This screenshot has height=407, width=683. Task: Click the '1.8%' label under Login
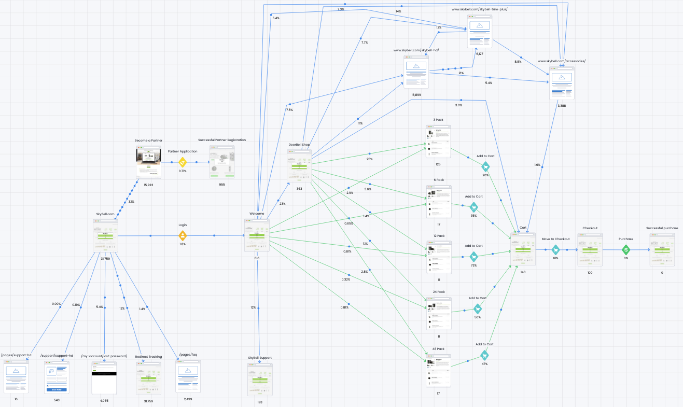click(x=182, y=244)
